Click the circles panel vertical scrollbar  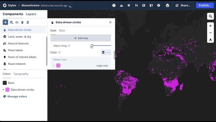coord(114,55)
